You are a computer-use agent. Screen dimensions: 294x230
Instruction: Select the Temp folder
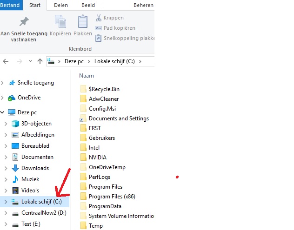tap(92, 226)
